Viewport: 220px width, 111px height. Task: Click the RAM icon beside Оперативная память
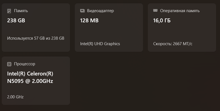click(155, 11)
